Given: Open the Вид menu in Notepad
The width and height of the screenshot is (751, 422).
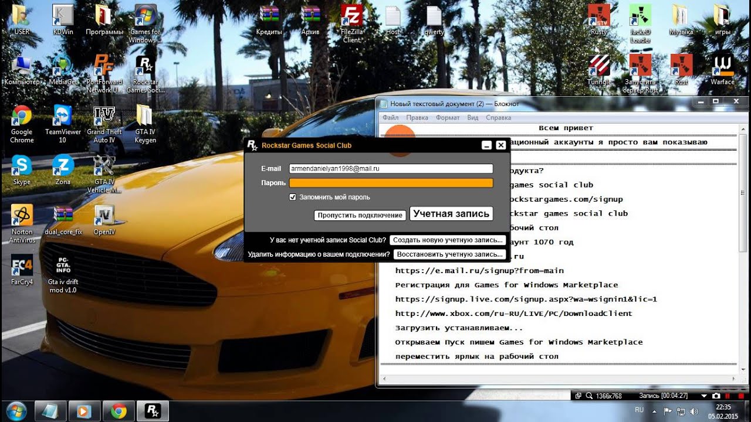Looking at the screenshot, I should pyautogui.click(x=473, y=118).
